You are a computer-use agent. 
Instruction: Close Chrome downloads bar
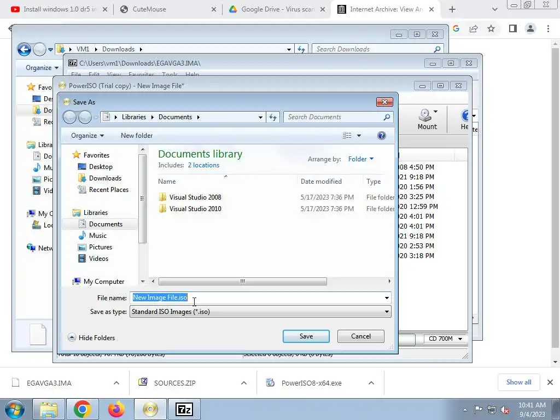click(550, 382)
